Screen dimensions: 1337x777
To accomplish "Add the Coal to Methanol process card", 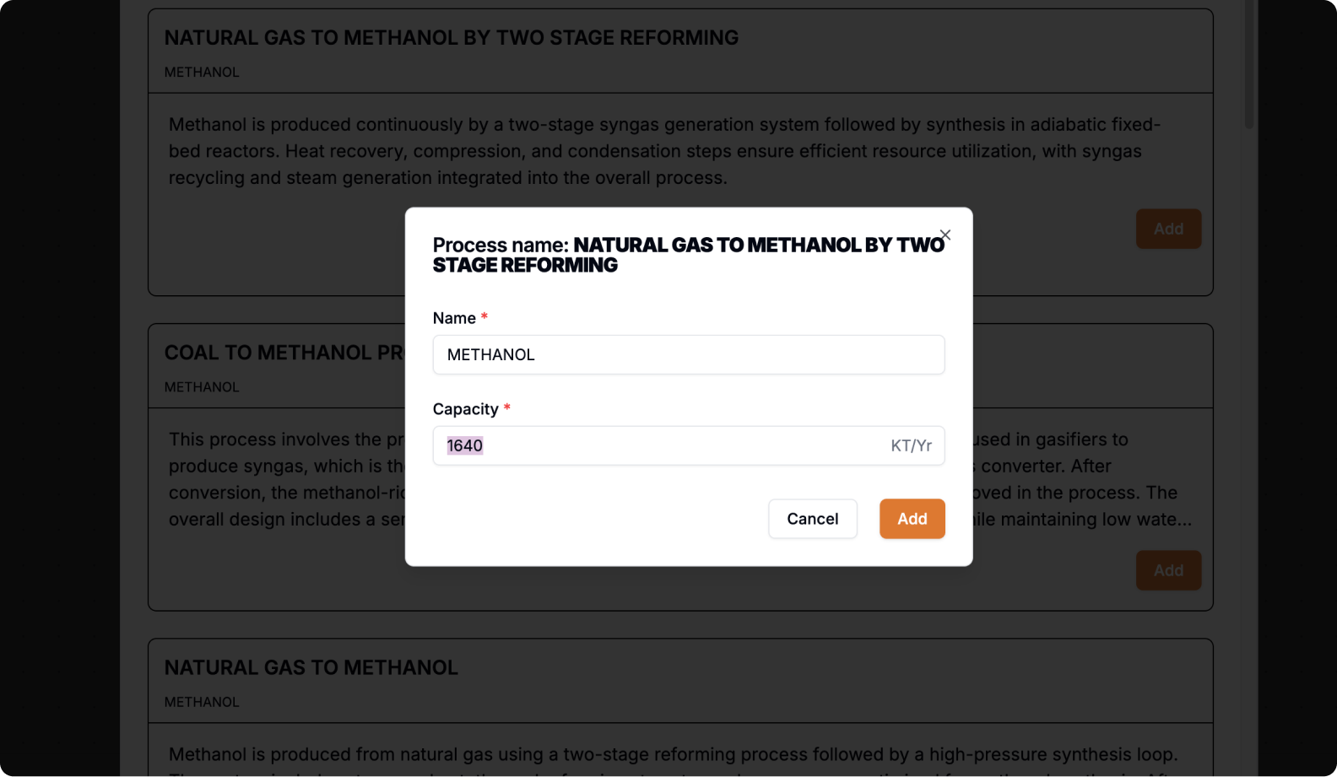I will tap(1168, 570).
